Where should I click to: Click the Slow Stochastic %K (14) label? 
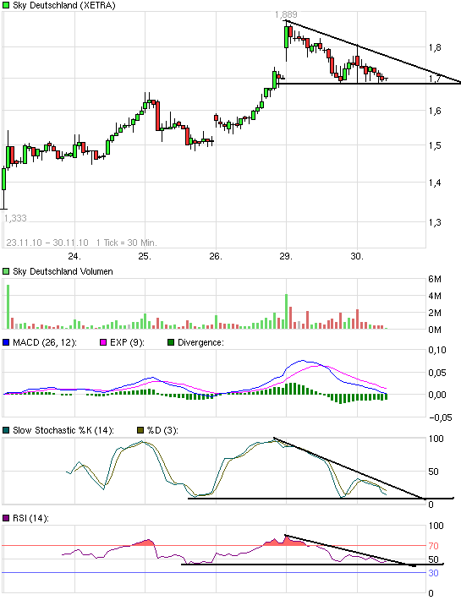(x=63, y=430)
